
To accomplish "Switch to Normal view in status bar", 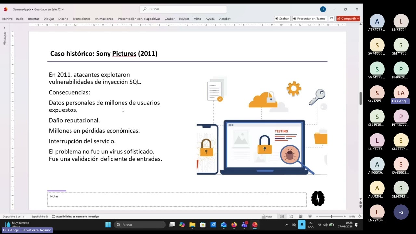I will 282,216.
